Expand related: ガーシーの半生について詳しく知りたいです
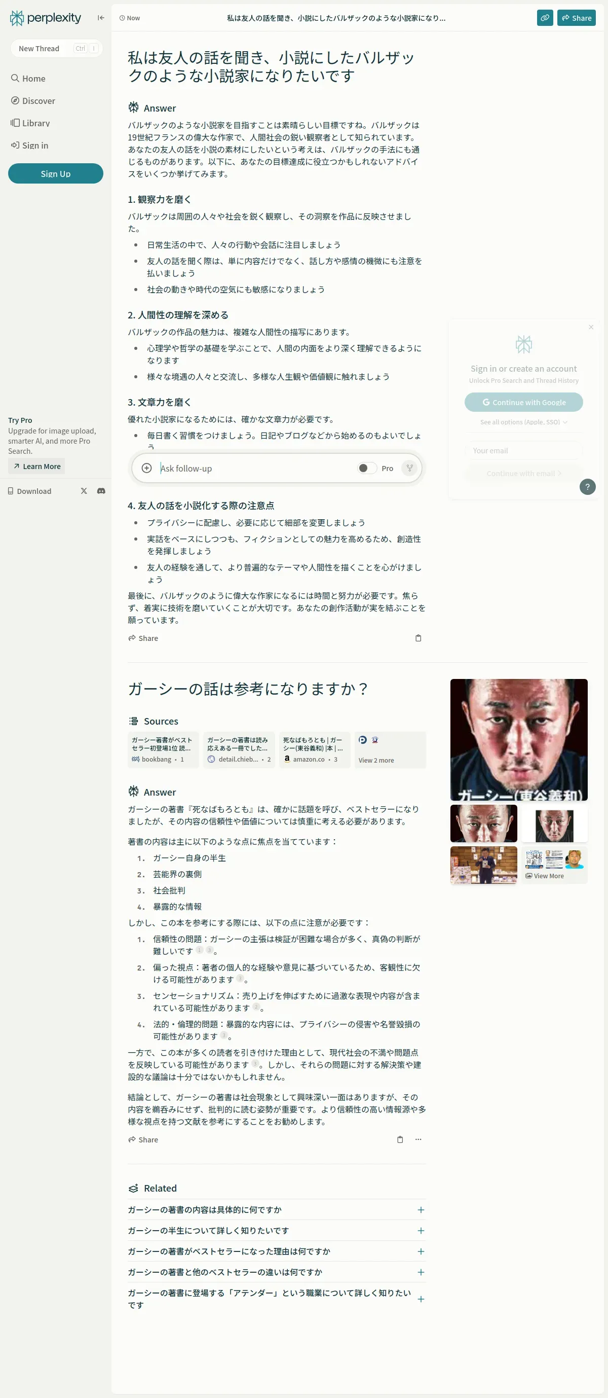The width and height of the screenshot is (608, 1398). 277,1230
